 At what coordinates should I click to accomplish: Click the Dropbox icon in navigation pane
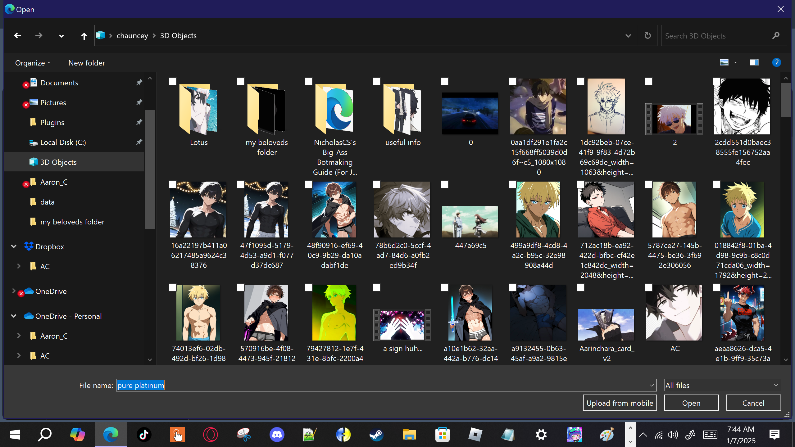pyautogui.click(x=29, y=246)
